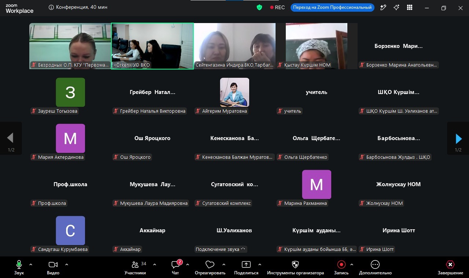Screen dimensions: 469x278
Task: Toggle camera with Видео button
Action: pos(53,267)
